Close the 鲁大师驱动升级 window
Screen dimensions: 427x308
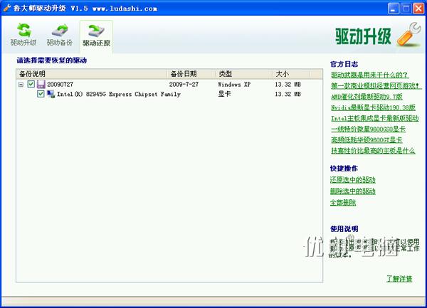pyautogui.click(x=418, y=9)
